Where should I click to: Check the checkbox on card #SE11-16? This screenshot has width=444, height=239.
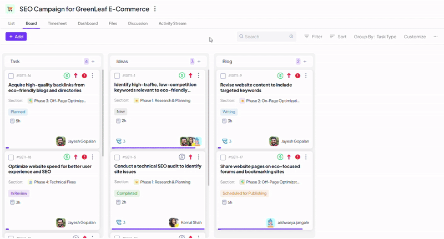pos(11,76)
